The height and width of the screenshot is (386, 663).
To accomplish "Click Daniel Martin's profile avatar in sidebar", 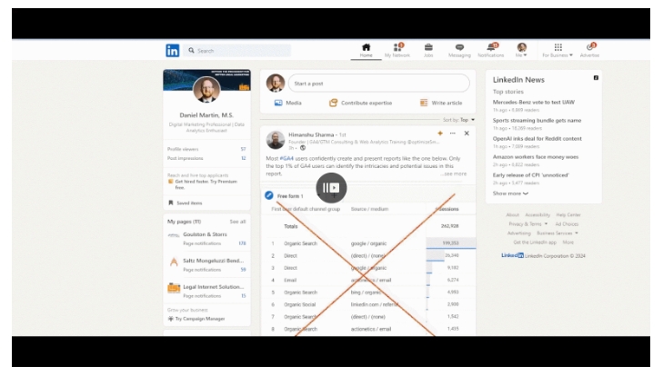I will pos(206,90).
